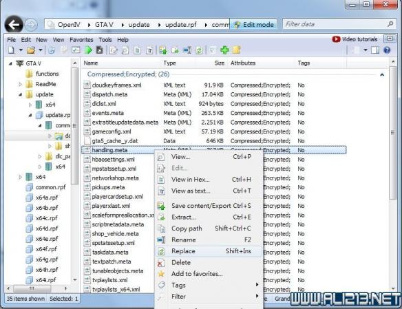Click the checklist toolbar icon
Viewport: 402px width, 309px height.
coord(76,50)
